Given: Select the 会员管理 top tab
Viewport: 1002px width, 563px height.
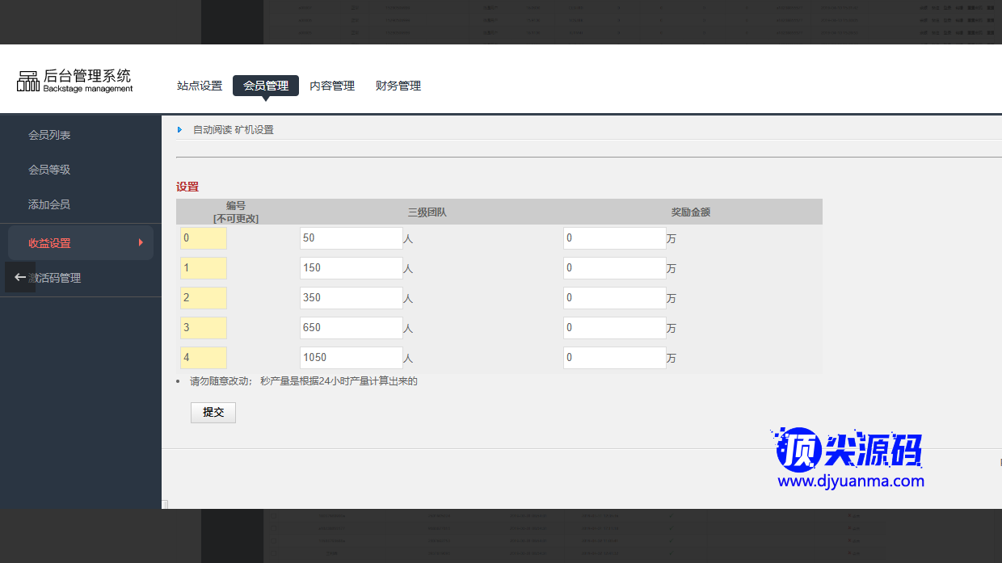Looking at the screenshot, I should point(266,86).
